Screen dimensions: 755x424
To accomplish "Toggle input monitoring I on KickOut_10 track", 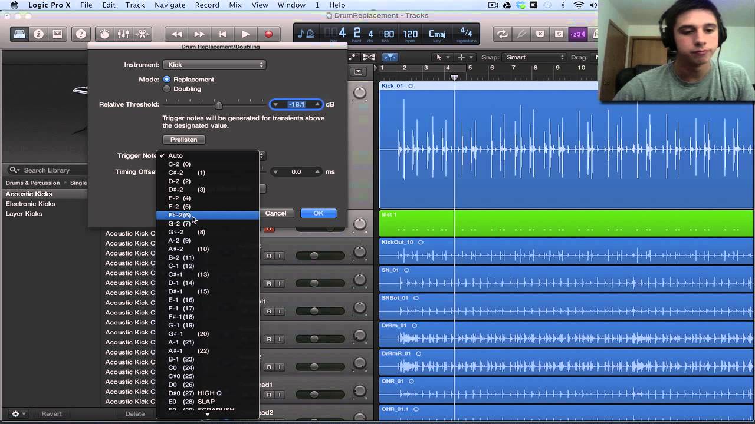I will click(x=280, y=256).
